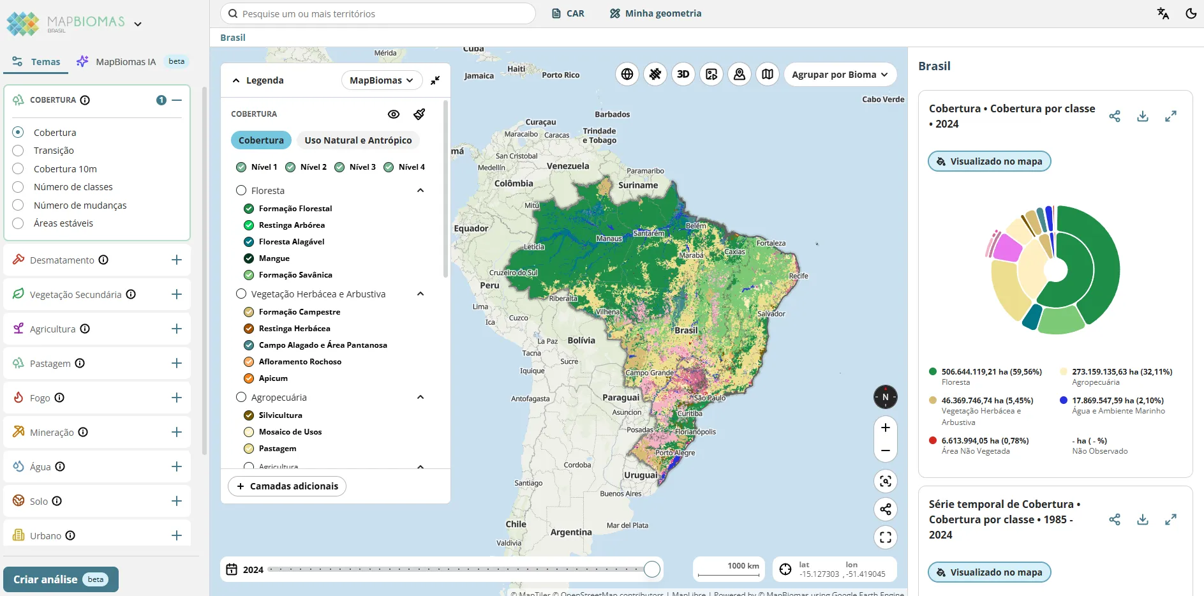Click the location marker tool on map toolbar
The height and width of the screenshot is (596, 1204).
click(x=739, y=74)
